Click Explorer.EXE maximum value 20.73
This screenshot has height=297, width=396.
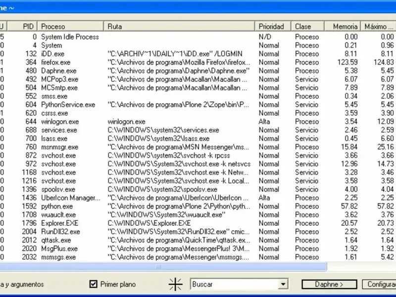[386, 223]
